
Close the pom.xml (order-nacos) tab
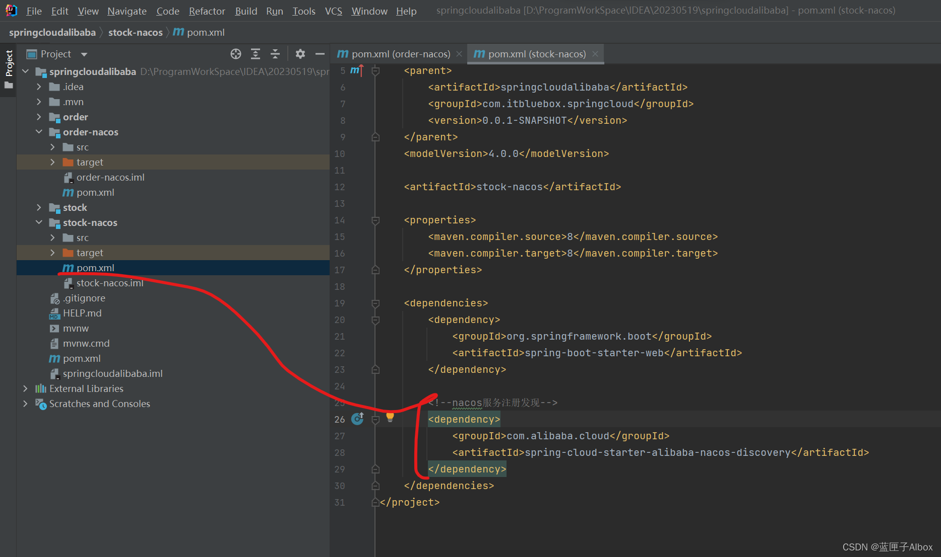click(x=459, y=54)
